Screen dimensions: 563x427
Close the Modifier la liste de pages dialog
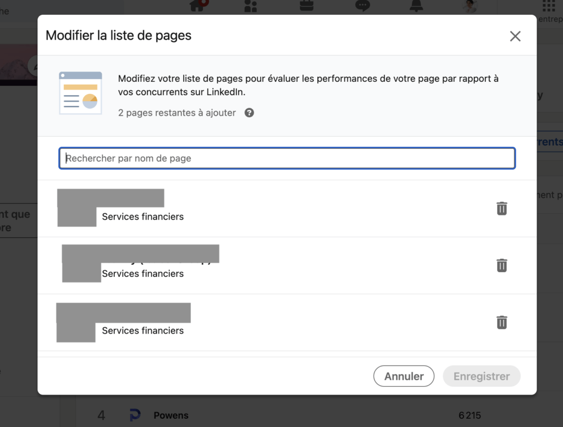[x=515, y=36]
